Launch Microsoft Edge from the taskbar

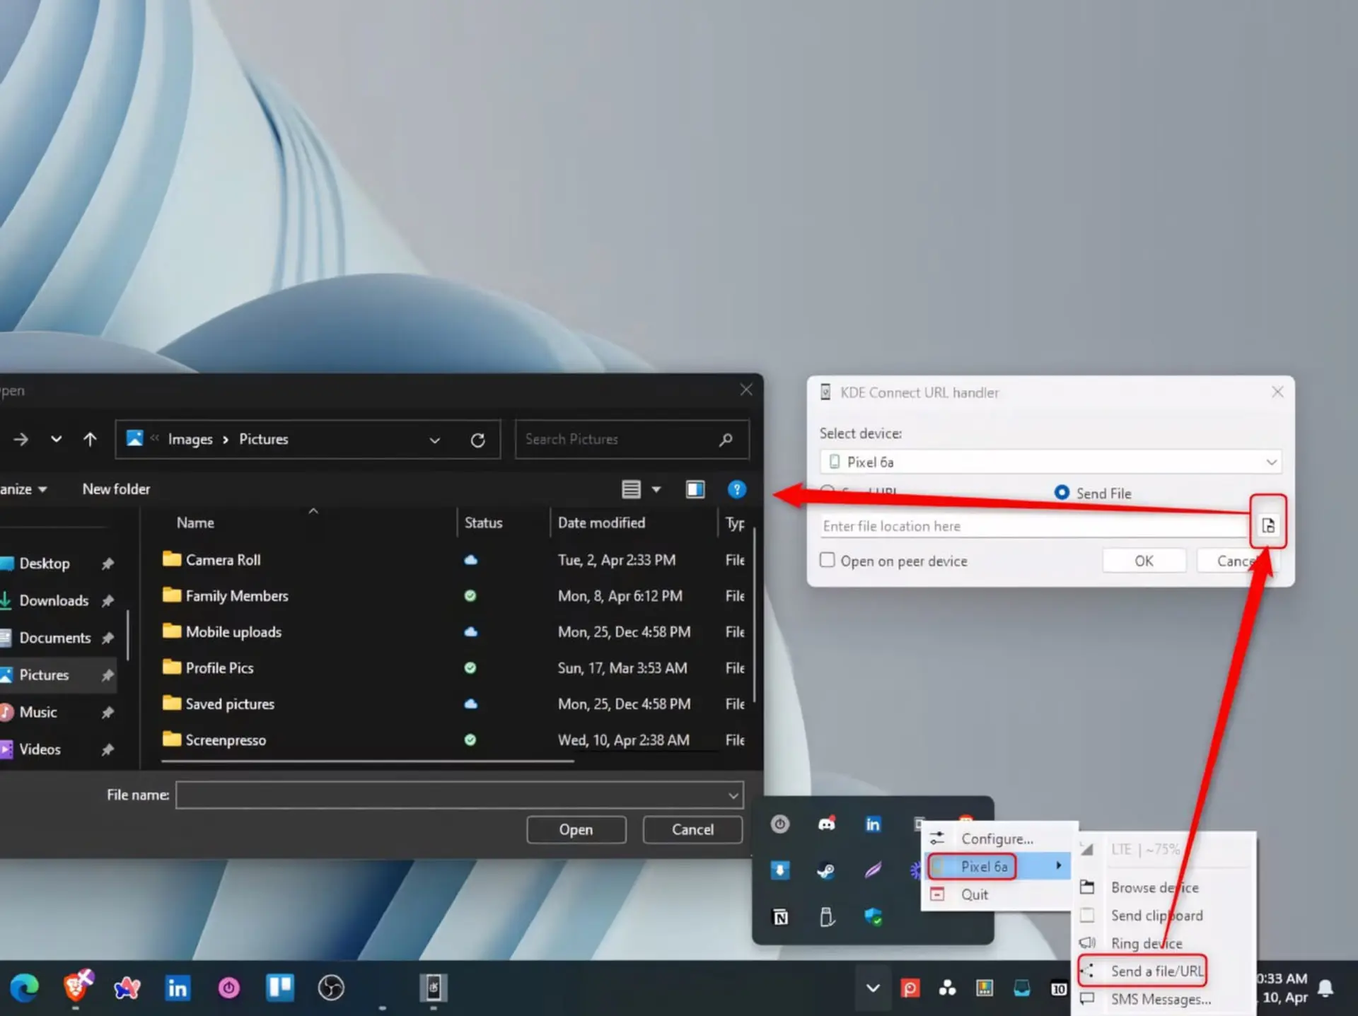click(x=24, y=988)
